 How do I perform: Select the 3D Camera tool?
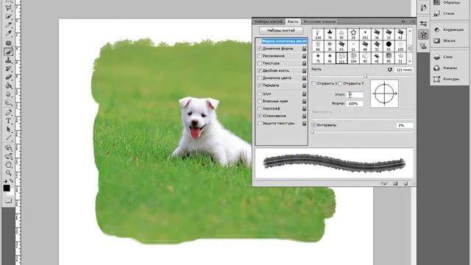[x=8, y=156]
